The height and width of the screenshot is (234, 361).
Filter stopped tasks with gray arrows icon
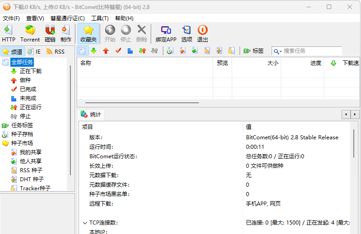[155, 51]
